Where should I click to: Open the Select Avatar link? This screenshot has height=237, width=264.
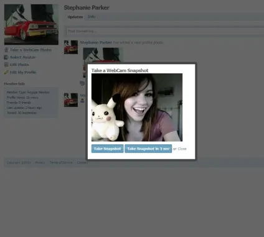coord(22,57)
